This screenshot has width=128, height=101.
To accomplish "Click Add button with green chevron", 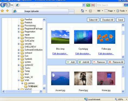I will [x=71, y=62].
